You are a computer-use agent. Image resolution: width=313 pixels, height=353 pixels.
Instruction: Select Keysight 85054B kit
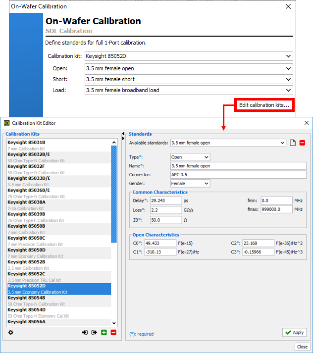59,301
